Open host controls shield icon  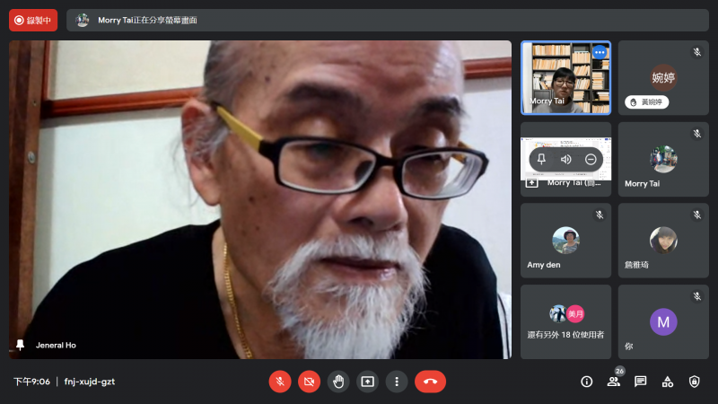694,382
